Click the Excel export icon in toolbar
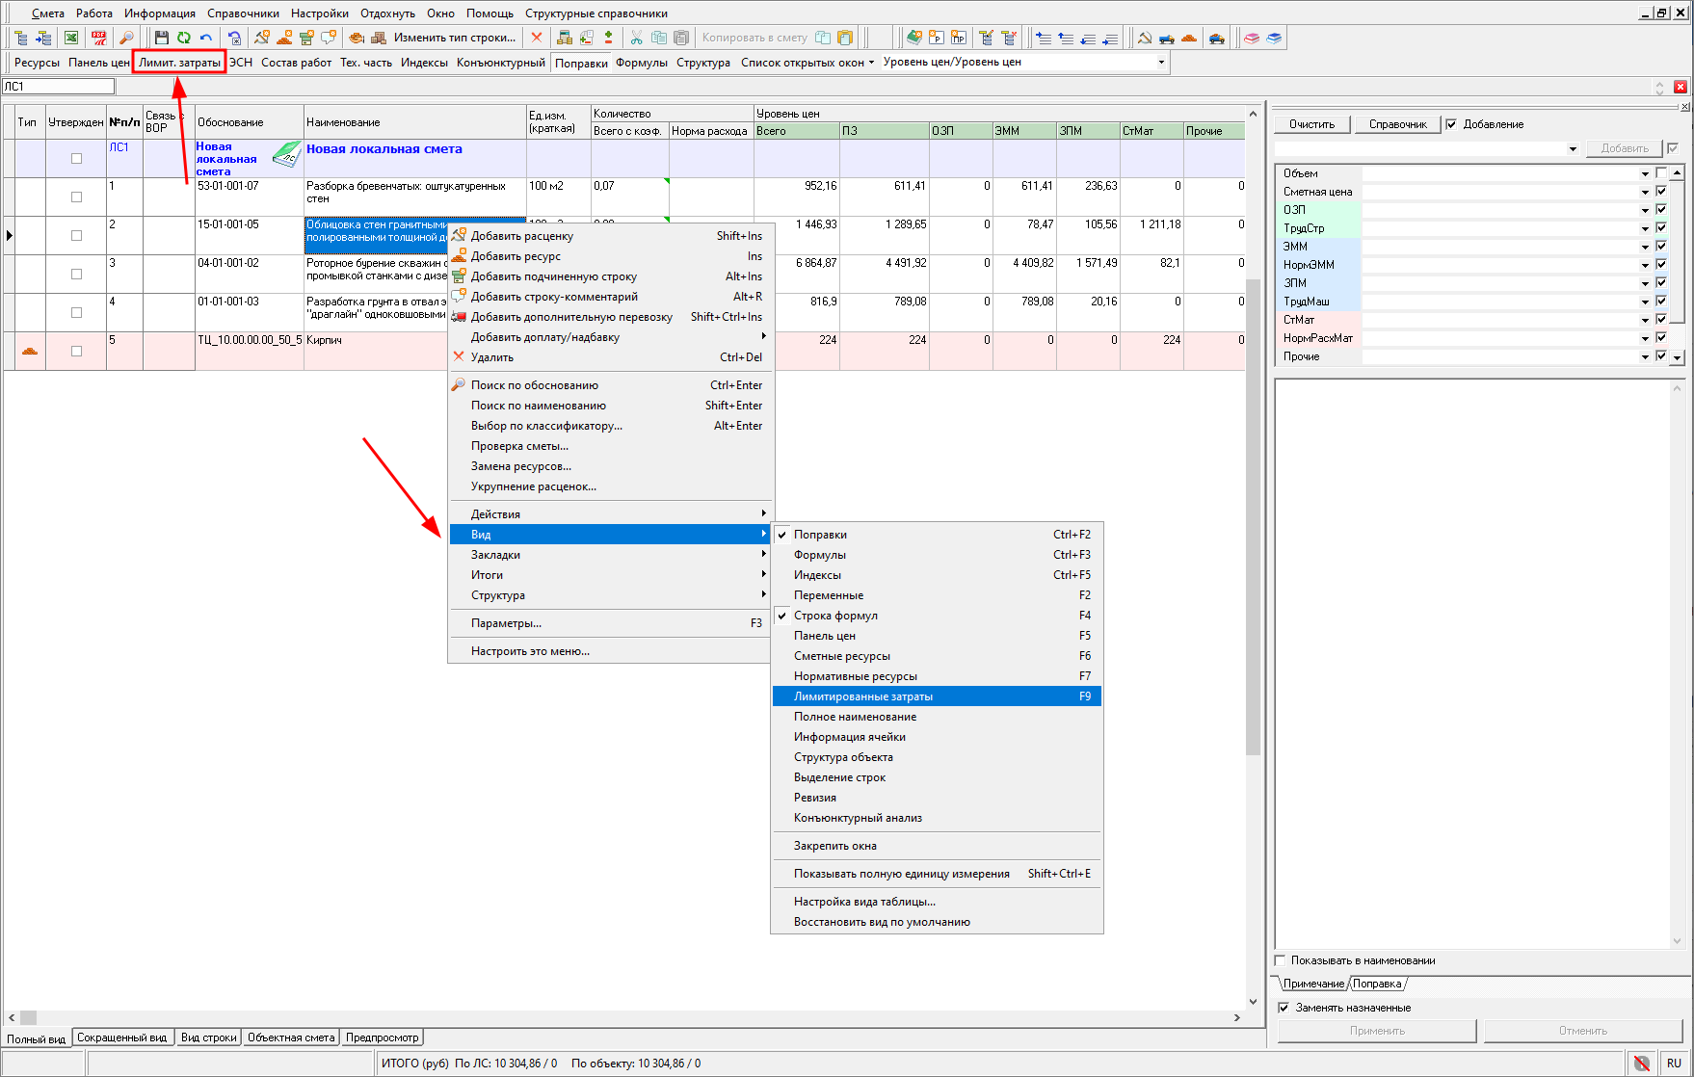This screenshot has height=1077, width=1694. click(x=71, y=38)
